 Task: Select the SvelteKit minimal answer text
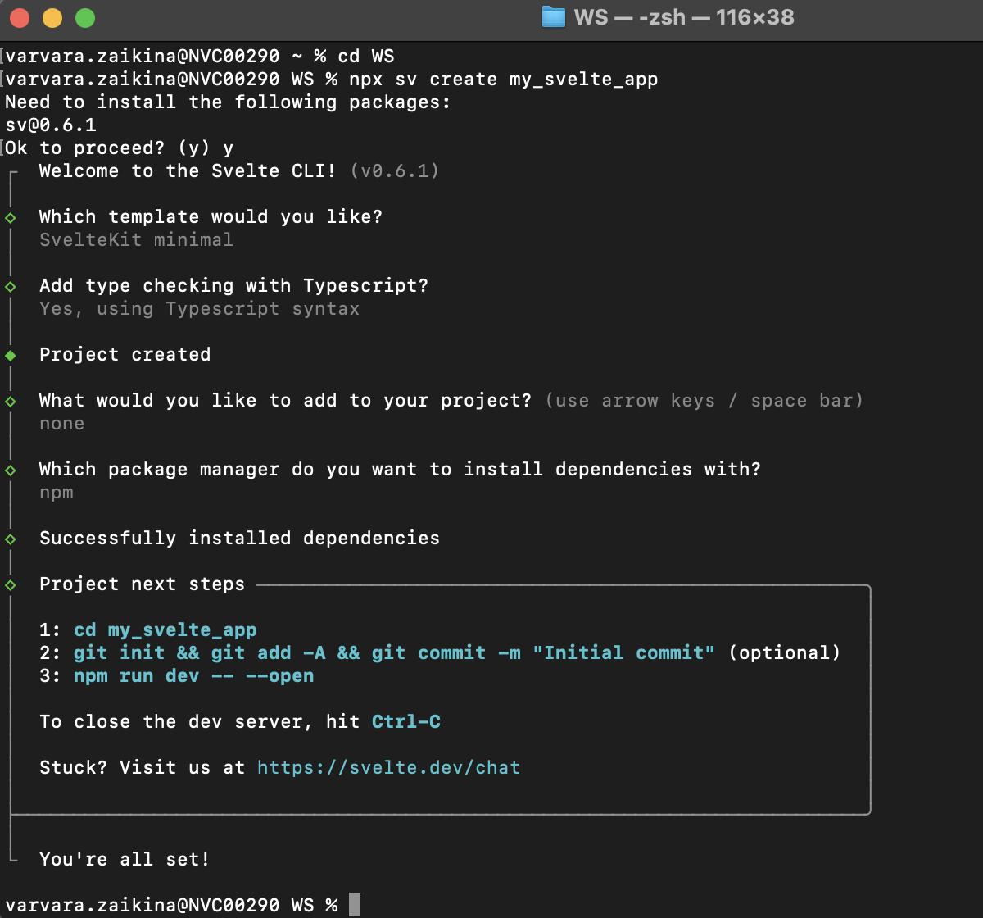[x=134, y=239]
